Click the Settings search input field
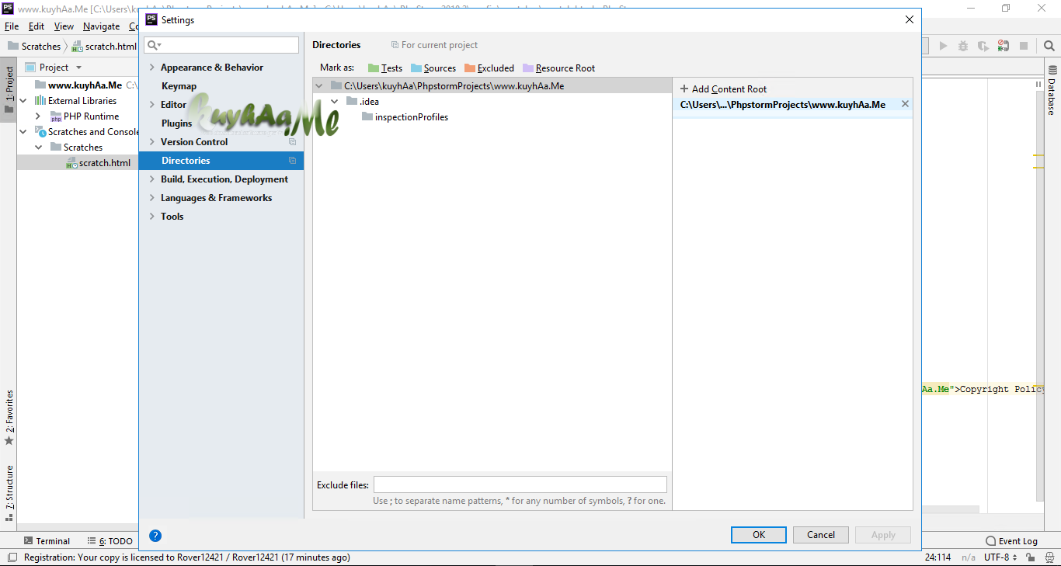 (221, 45)
